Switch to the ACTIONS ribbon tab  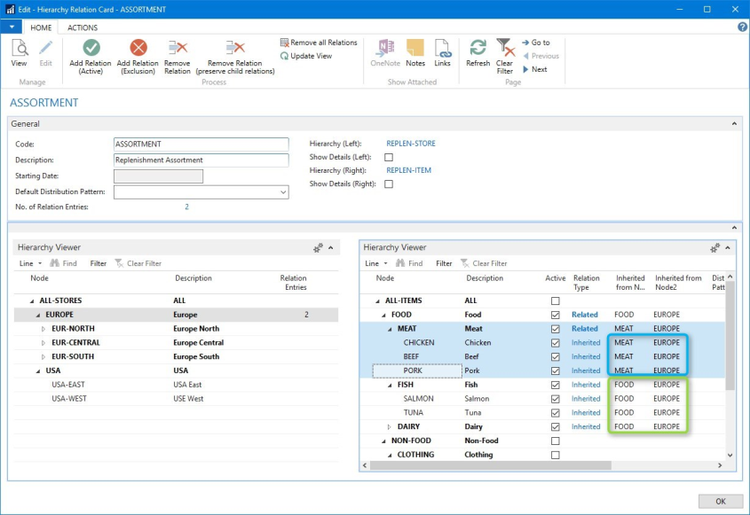pyautogui.click(x=83, y=27)
